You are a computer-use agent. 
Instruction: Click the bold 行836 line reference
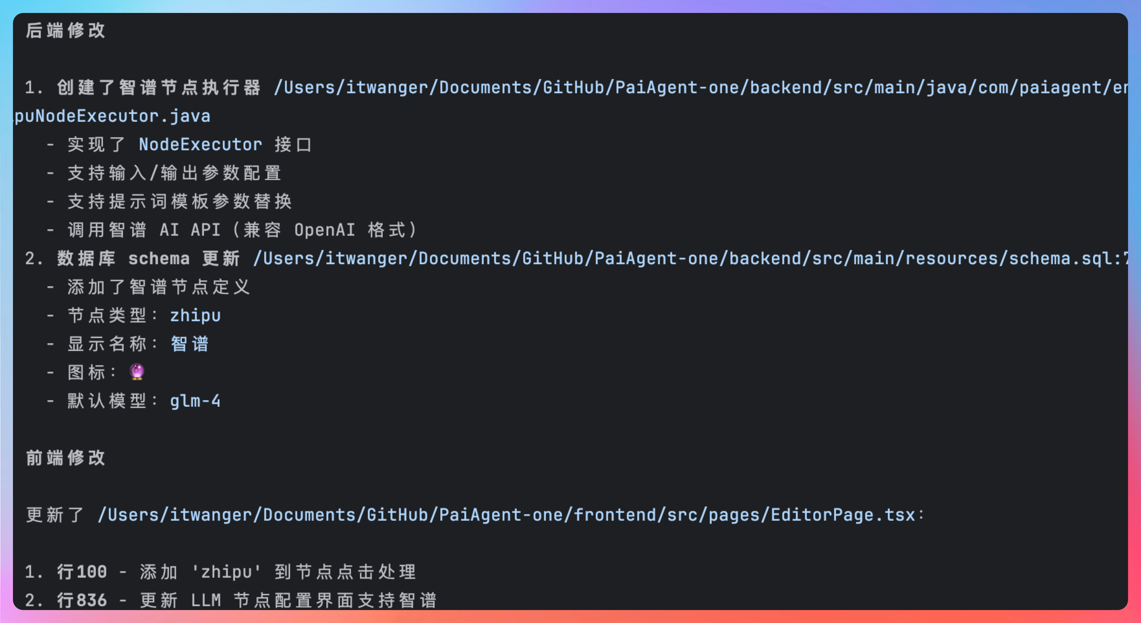[82, 600]
